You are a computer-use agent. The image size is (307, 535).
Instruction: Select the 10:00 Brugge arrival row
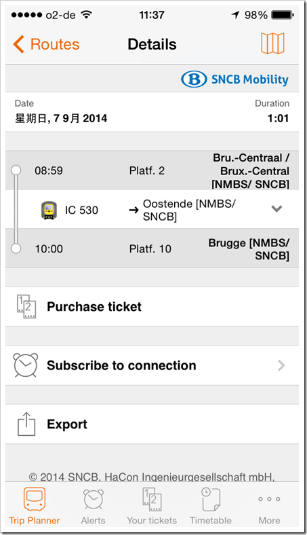[x=152, y=248]
